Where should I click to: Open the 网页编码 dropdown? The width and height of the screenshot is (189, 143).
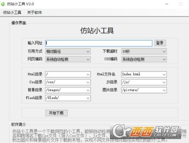point(68,59)
